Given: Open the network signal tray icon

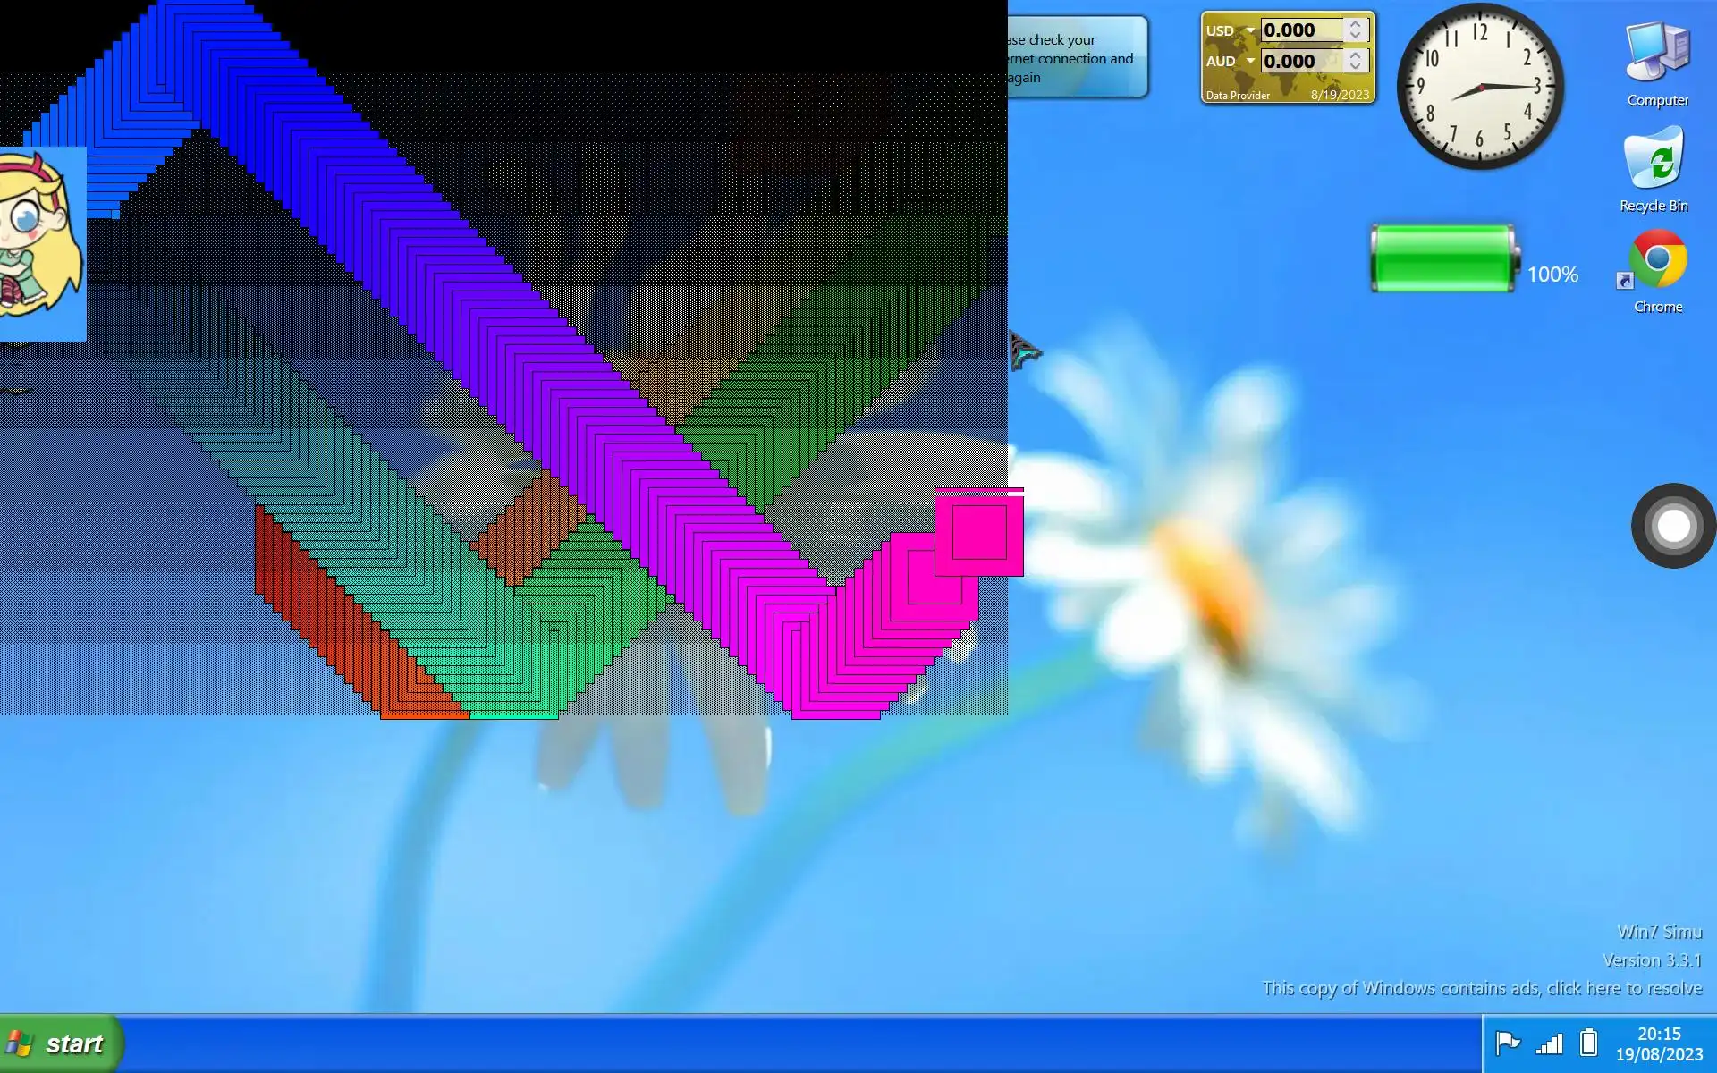Looking at the screenshot, I should (1549, 1043).
